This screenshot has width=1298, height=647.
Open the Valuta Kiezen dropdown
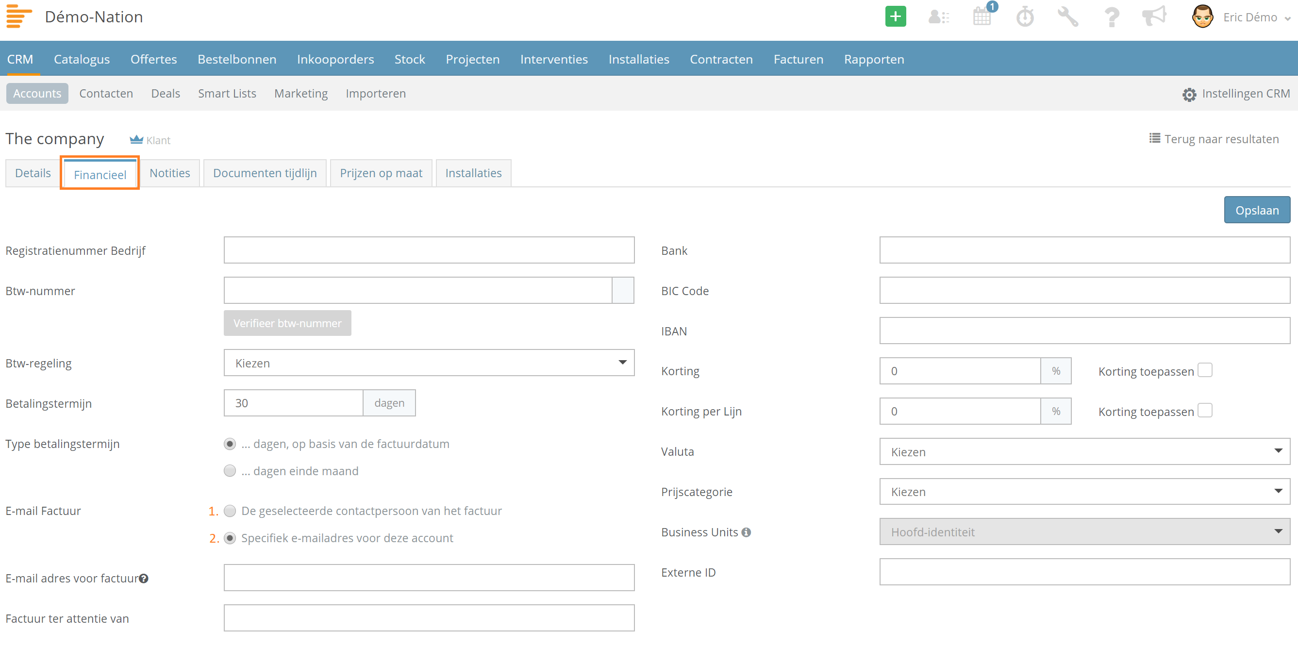click(1084, 451)
